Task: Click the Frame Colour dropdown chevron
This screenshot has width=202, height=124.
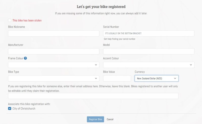Action: [x=96, y=65]
